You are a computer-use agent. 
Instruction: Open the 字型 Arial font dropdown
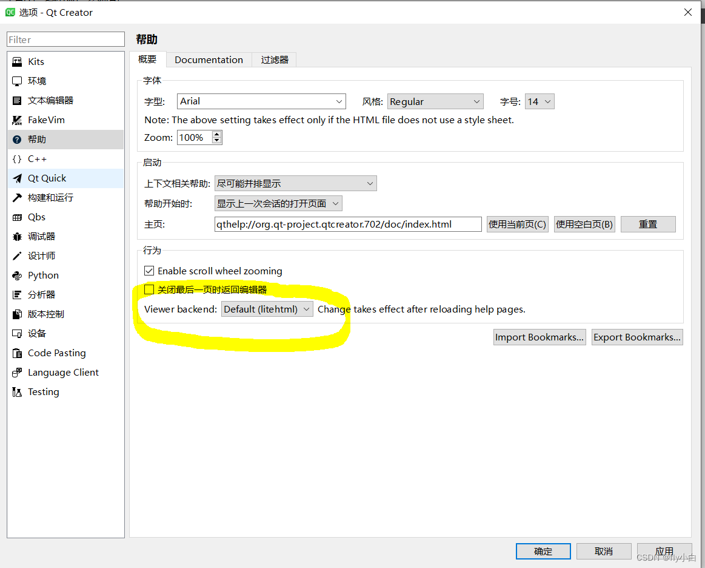click(261, 101)
